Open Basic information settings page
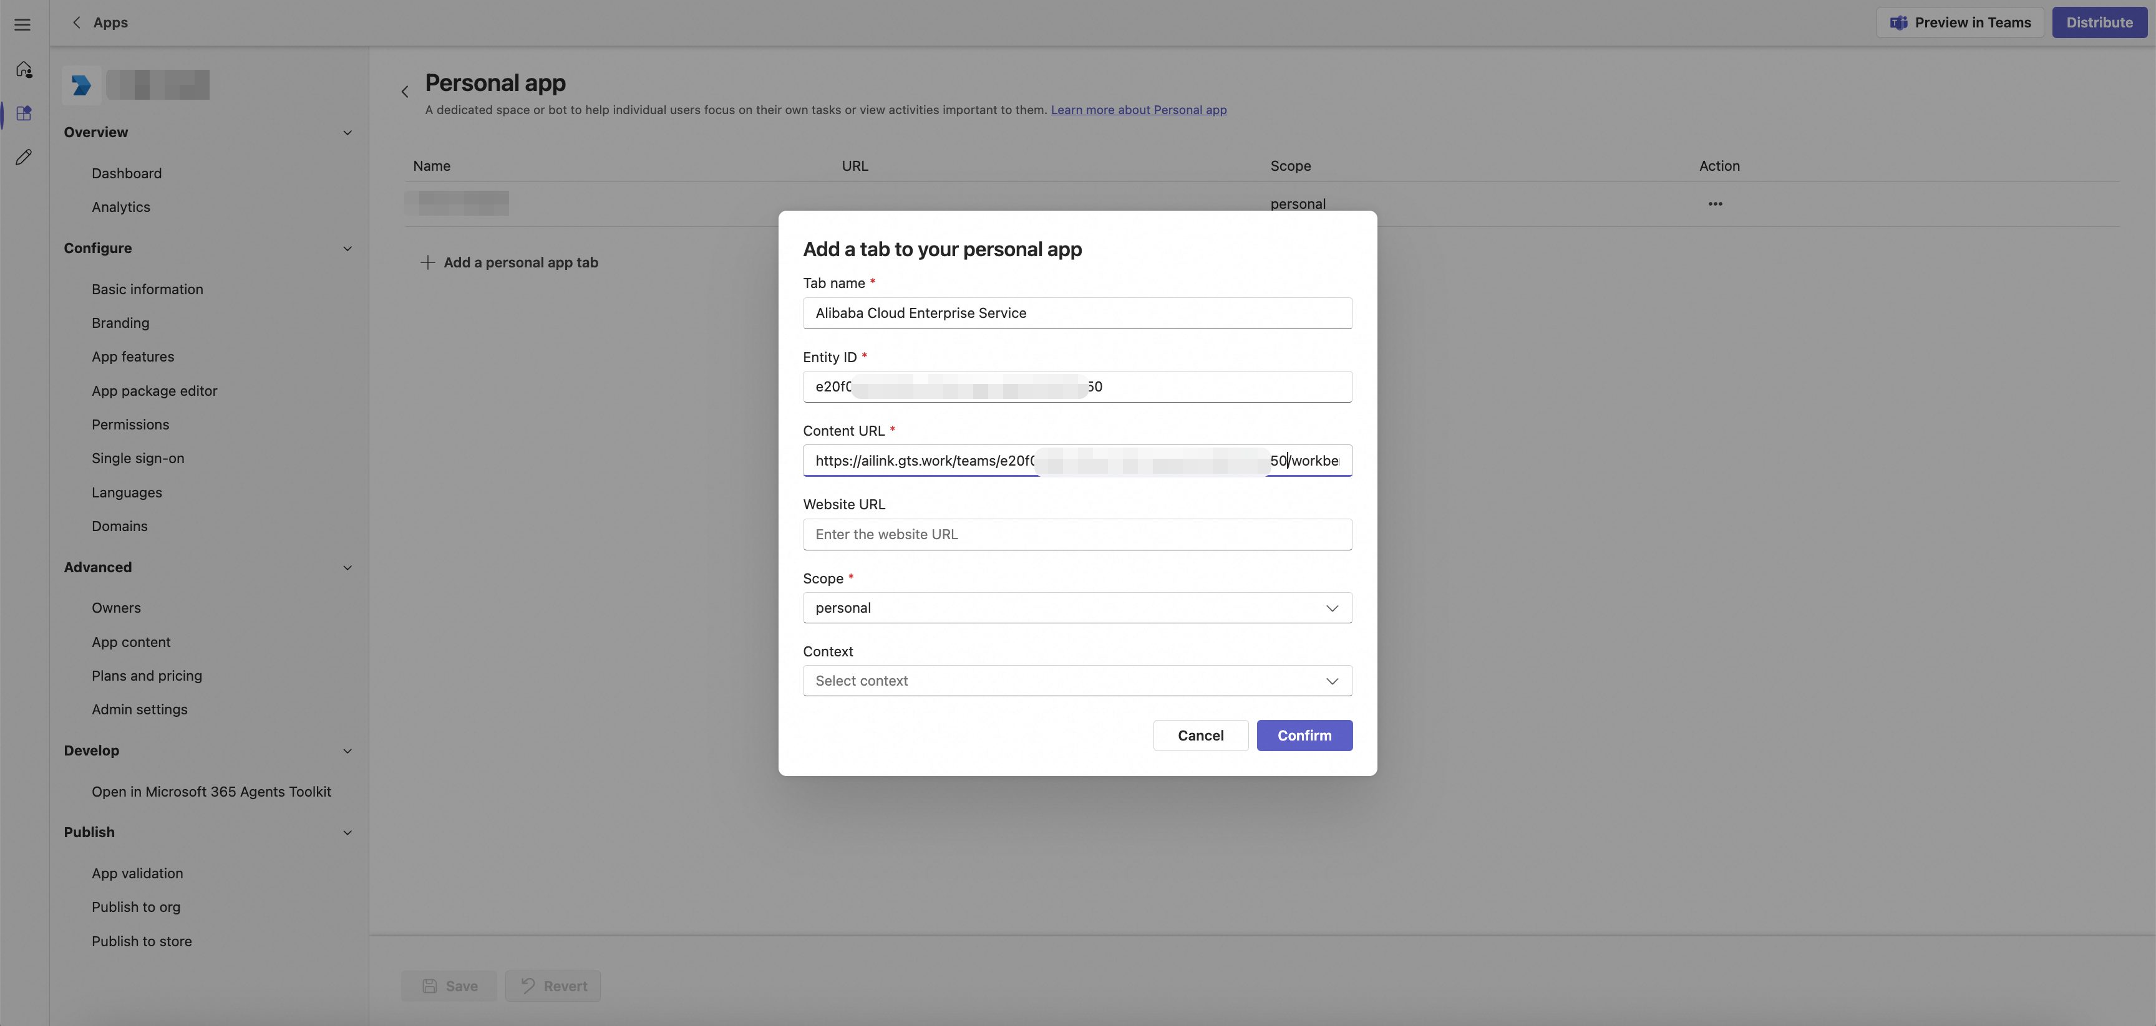 tap(147, 289)
